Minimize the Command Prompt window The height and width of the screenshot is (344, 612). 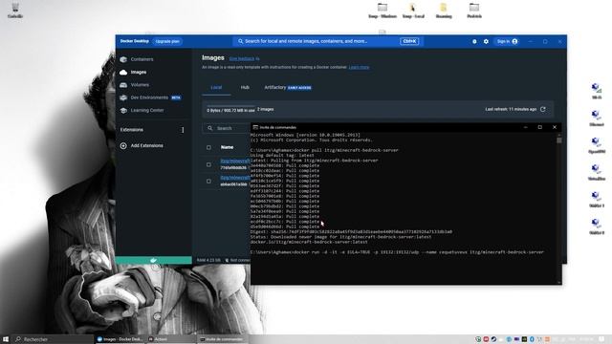(x=526, y=127)
